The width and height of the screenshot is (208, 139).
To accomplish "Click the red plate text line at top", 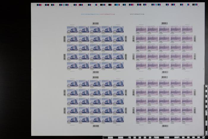I will (x=108, y=14).
